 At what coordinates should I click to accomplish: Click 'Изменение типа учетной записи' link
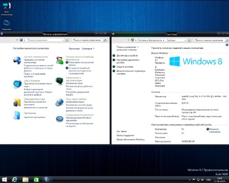pos(81,64)
